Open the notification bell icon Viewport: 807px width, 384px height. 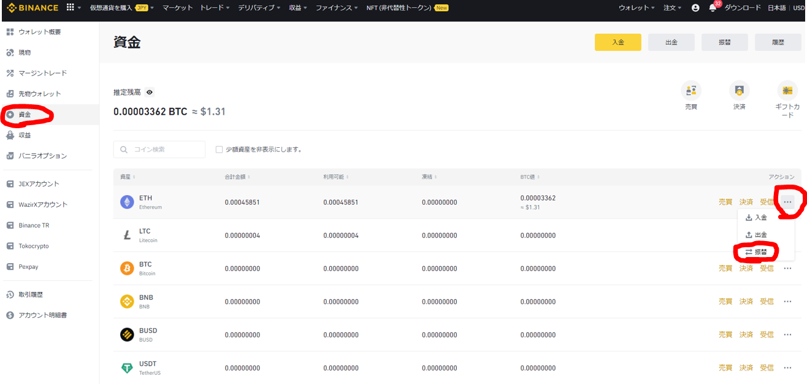pos(713,8)
